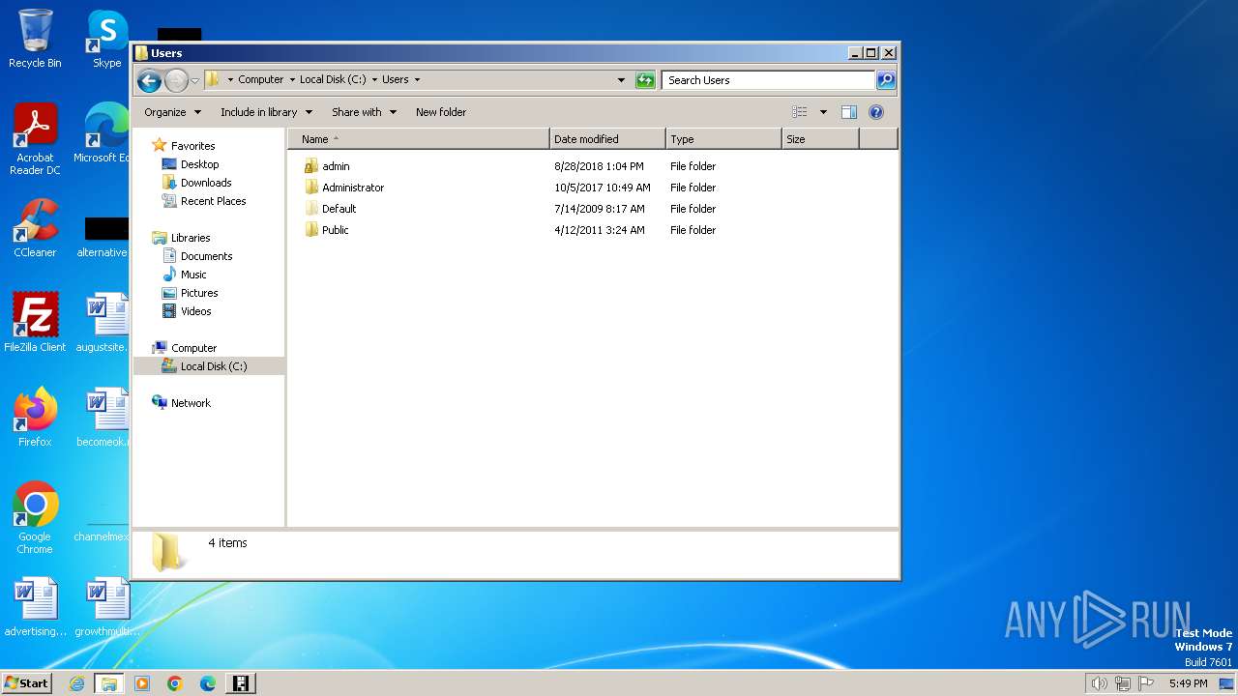Click the 5:49 PM system clock

1188,683
